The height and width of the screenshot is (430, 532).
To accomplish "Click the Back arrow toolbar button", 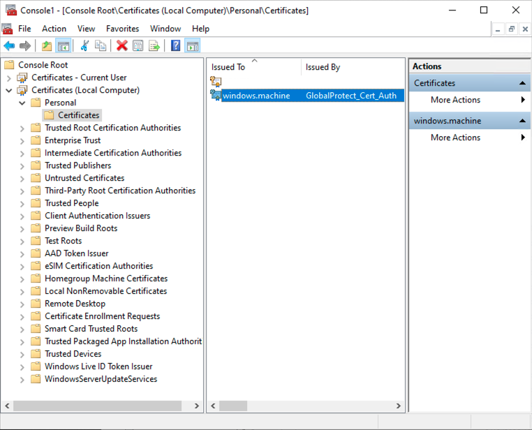I will (x=9, y=46).
